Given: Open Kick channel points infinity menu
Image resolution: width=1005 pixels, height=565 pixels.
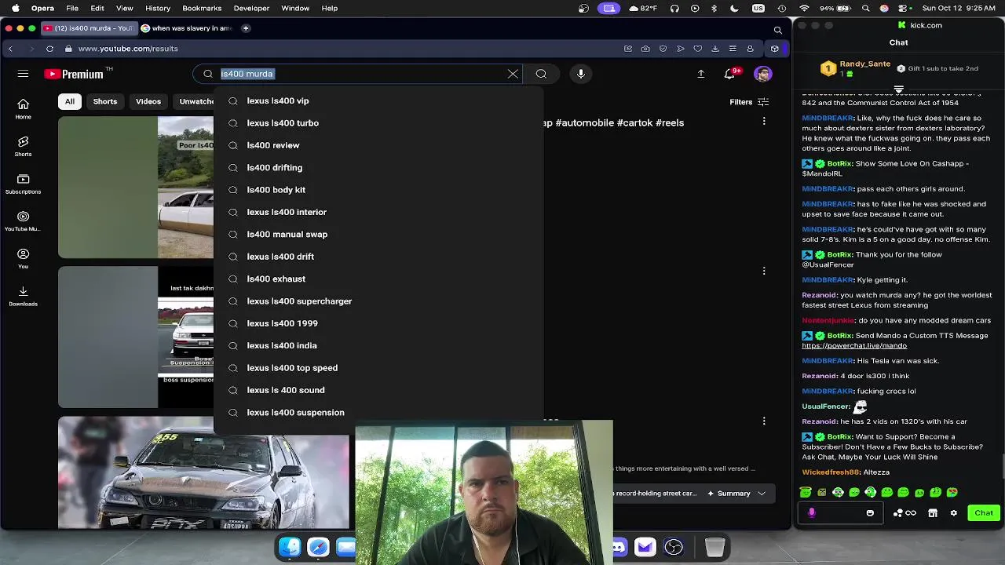Looking at the screenshot, I should point(904,513).
